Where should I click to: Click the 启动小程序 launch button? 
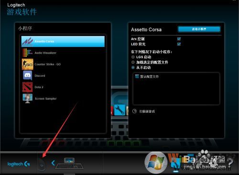[x=199, y=29]
